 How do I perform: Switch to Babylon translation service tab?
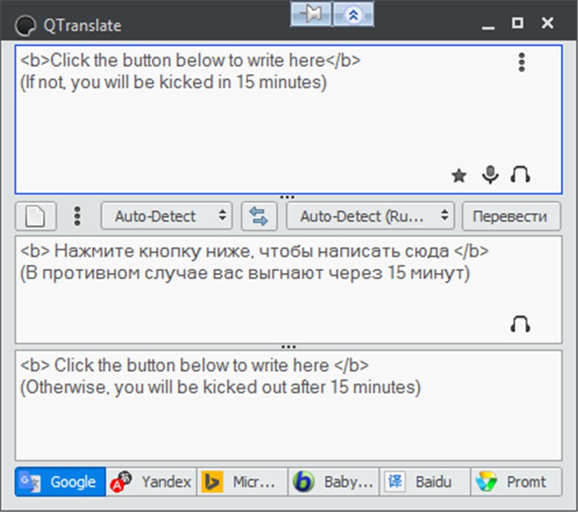(x=333, y=482)
